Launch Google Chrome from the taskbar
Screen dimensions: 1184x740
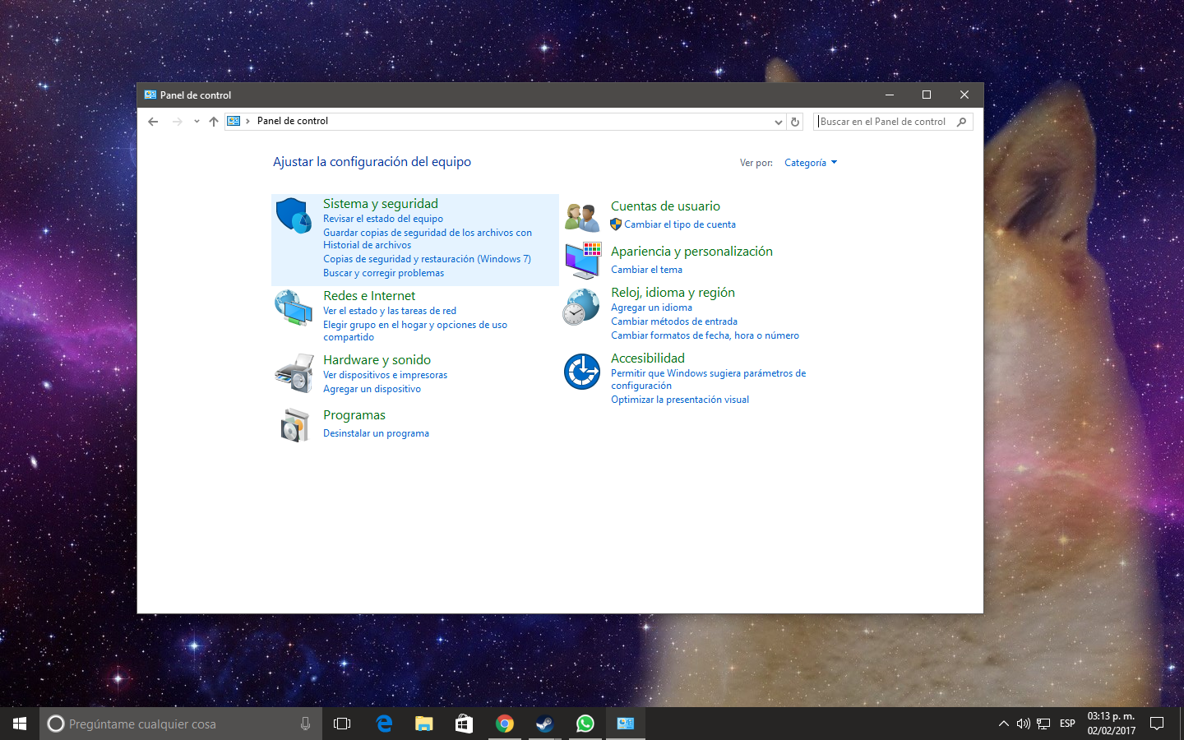(504, 724)
